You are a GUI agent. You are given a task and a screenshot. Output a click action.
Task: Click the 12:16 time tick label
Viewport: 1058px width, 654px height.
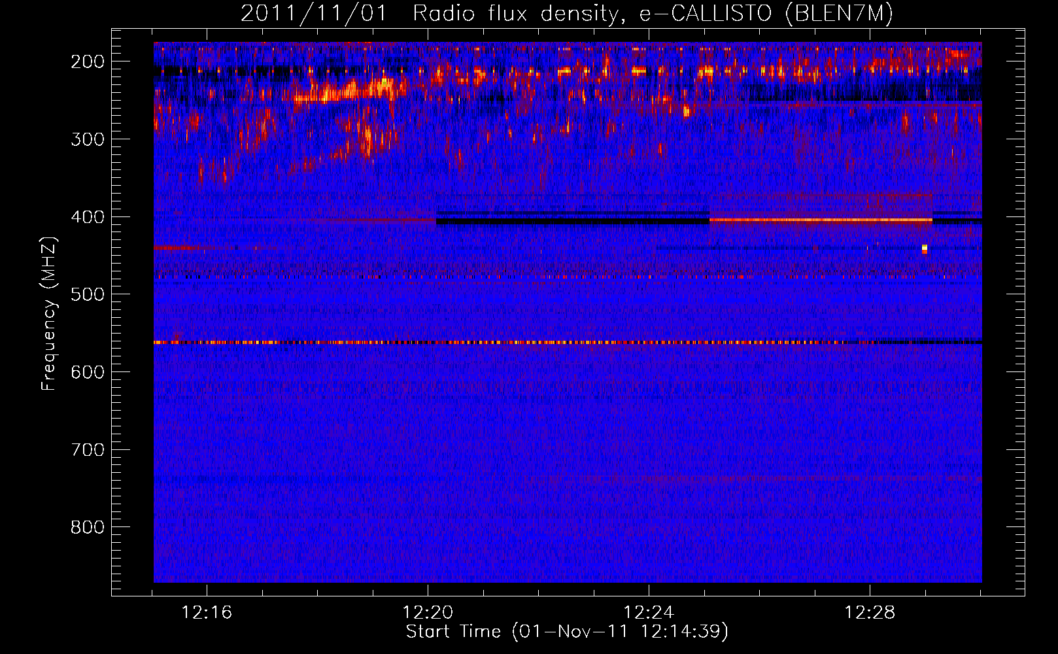coord(207,613)
